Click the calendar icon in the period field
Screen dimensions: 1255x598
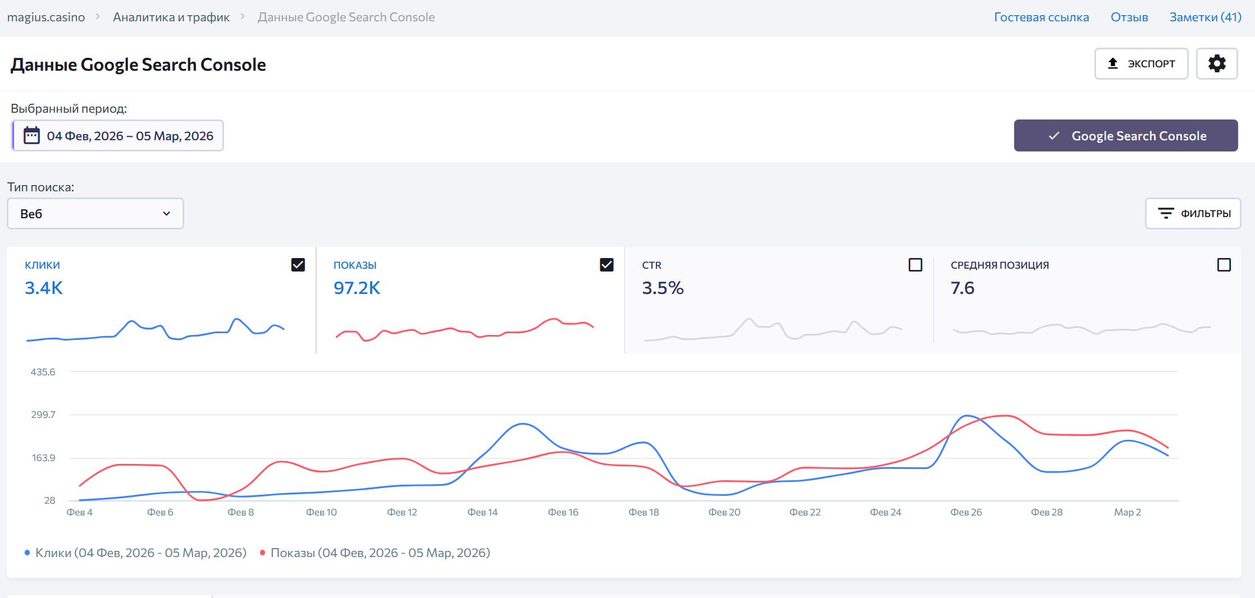[x=31, y=136]
